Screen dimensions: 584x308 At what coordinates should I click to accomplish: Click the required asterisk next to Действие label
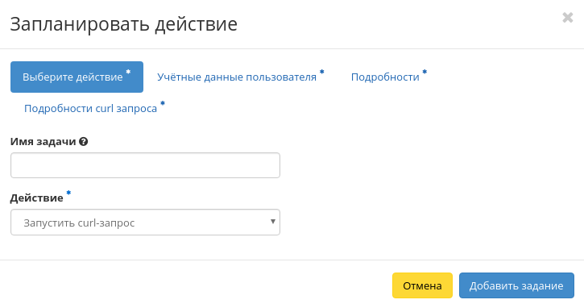[68, 193]
